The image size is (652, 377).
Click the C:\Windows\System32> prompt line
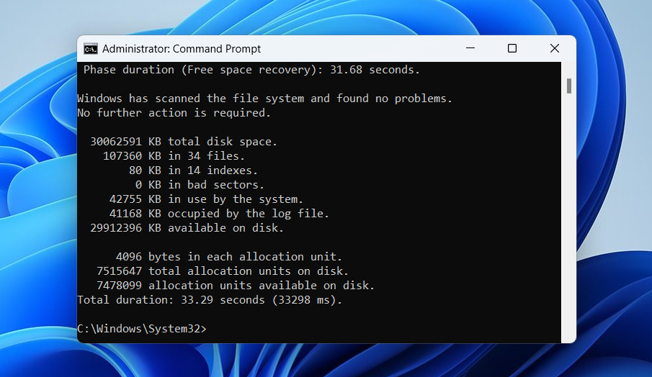142,329
